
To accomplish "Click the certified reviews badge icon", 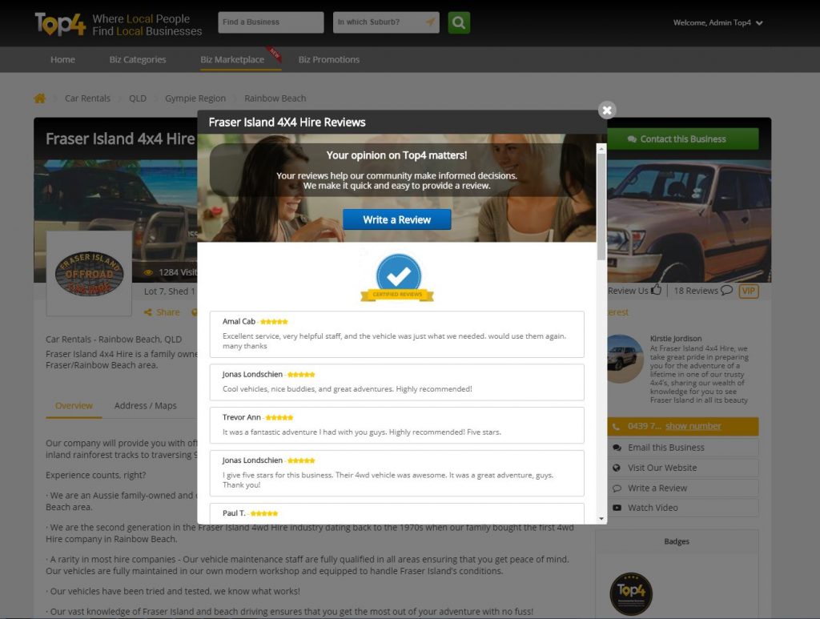I will pos(397,278).
